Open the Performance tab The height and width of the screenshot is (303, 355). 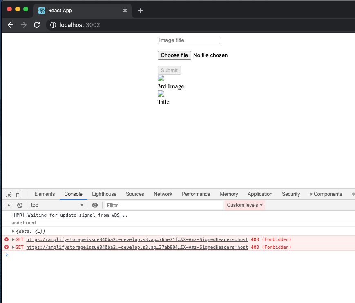click(196, 194)
